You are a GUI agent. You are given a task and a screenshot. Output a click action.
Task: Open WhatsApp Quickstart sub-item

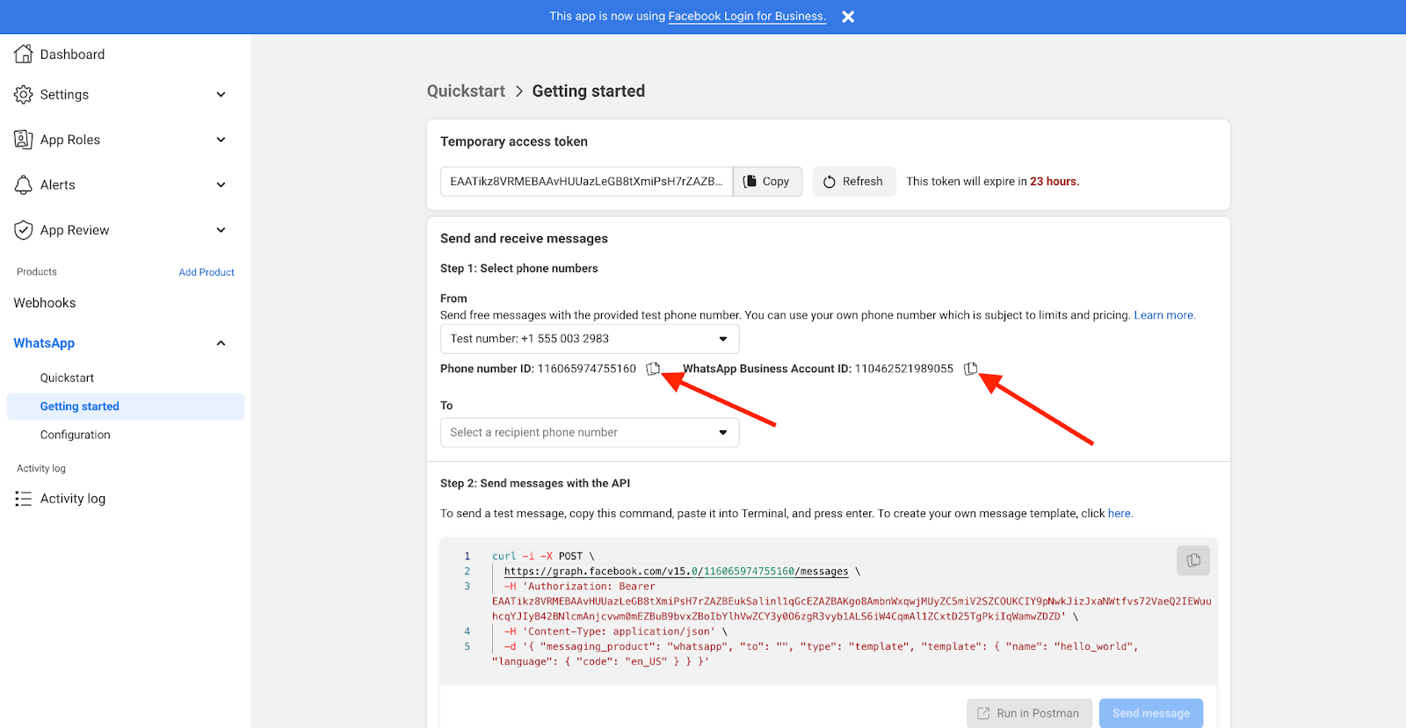tap(67, 378)
